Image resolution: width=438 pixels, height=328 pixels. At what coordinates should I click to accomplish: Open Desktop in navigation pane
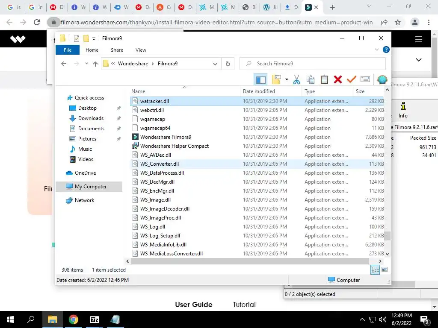[83, 108]
